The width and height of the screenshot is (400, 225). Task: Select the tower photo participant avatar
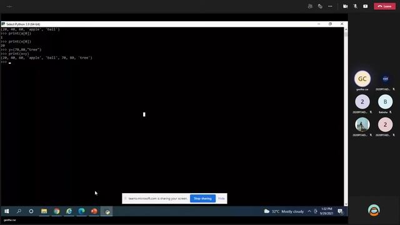click(x=362, y=124)
